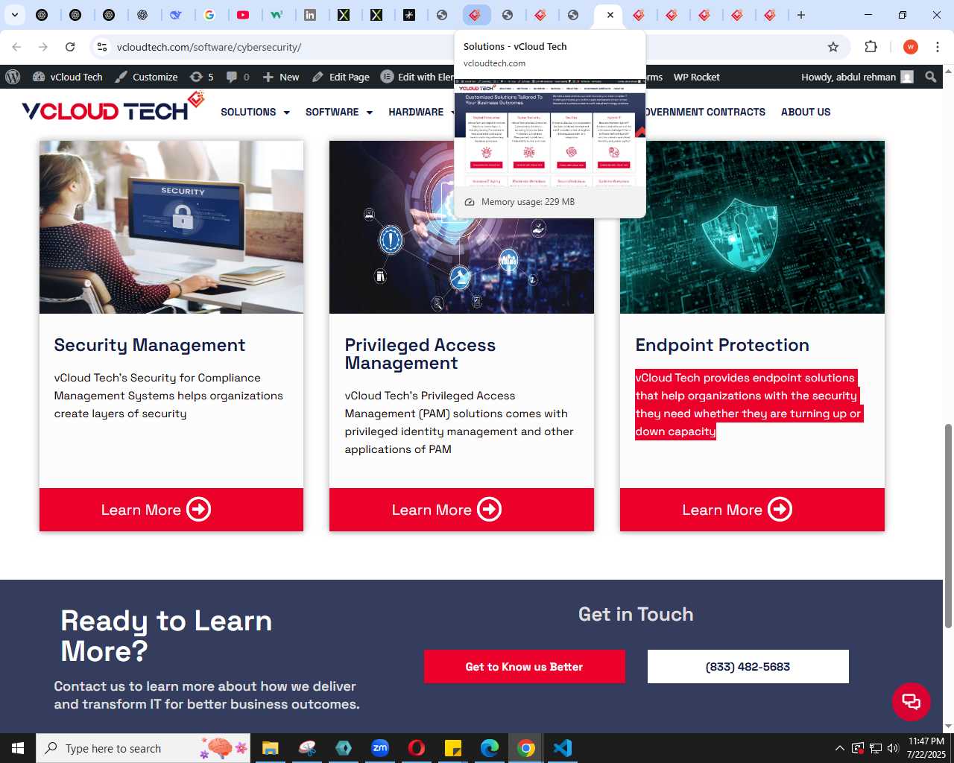Learn More about Endpoint Protection
The height and width of the screenshot is (763, 954).
[752, 510]
